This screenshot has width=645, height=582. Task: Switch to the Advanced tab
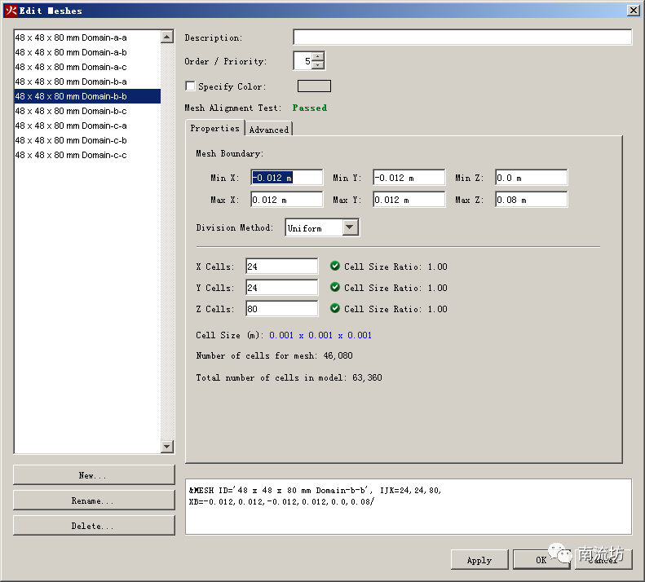click(268, 129)
